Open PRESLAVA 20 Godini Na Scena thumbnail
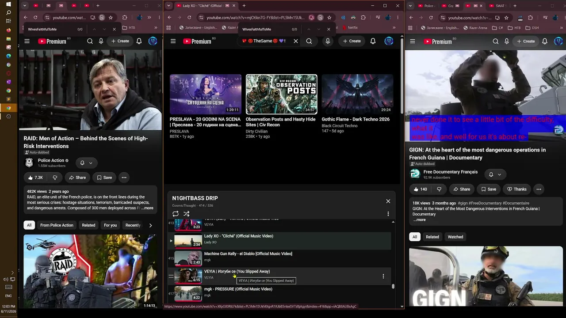 pyautogui.click(x=206, y=94)
